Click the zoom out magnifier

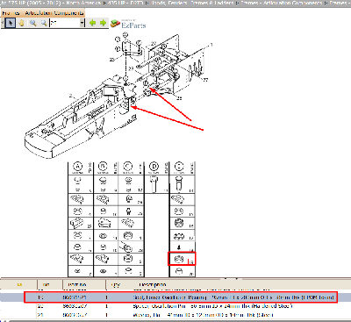click(x=44, y=23)
